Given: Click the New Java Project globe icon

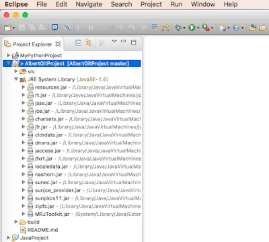Looking at the screenshot, I should 223,28.
